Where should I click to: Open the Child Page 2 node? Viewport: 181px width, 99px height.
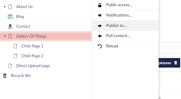(32, 56)
